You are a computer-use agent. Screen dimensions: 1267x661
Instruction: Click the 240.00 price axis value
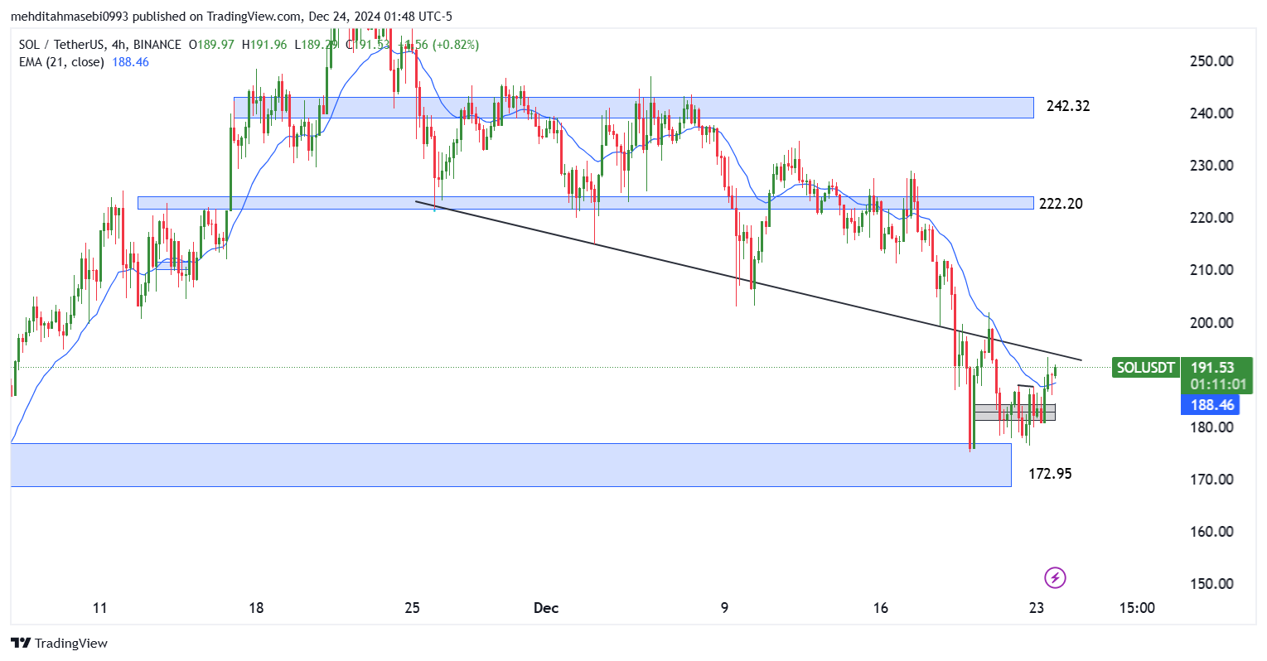tap(1212, 113)
